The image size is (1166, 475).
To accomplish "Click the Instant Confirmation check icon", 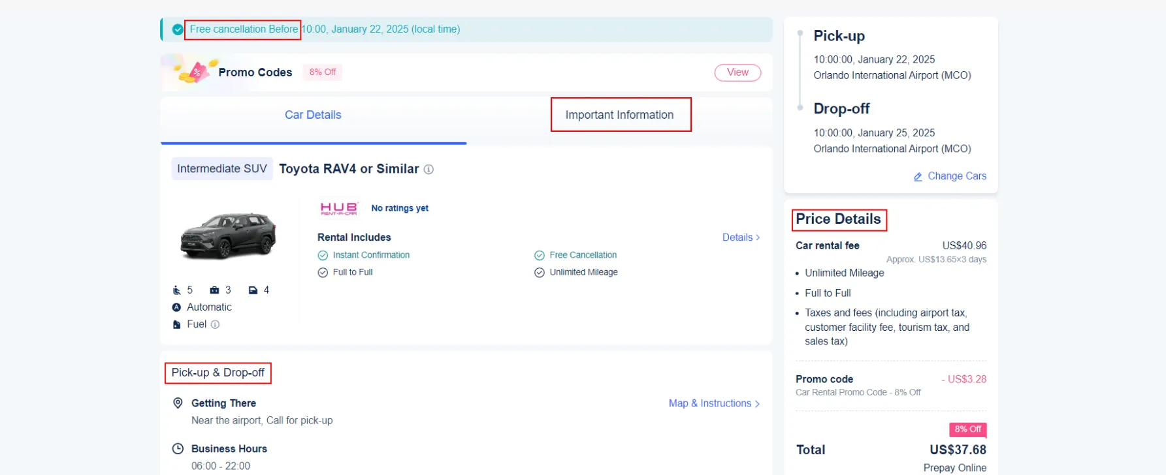I will [x=323, y=256].
